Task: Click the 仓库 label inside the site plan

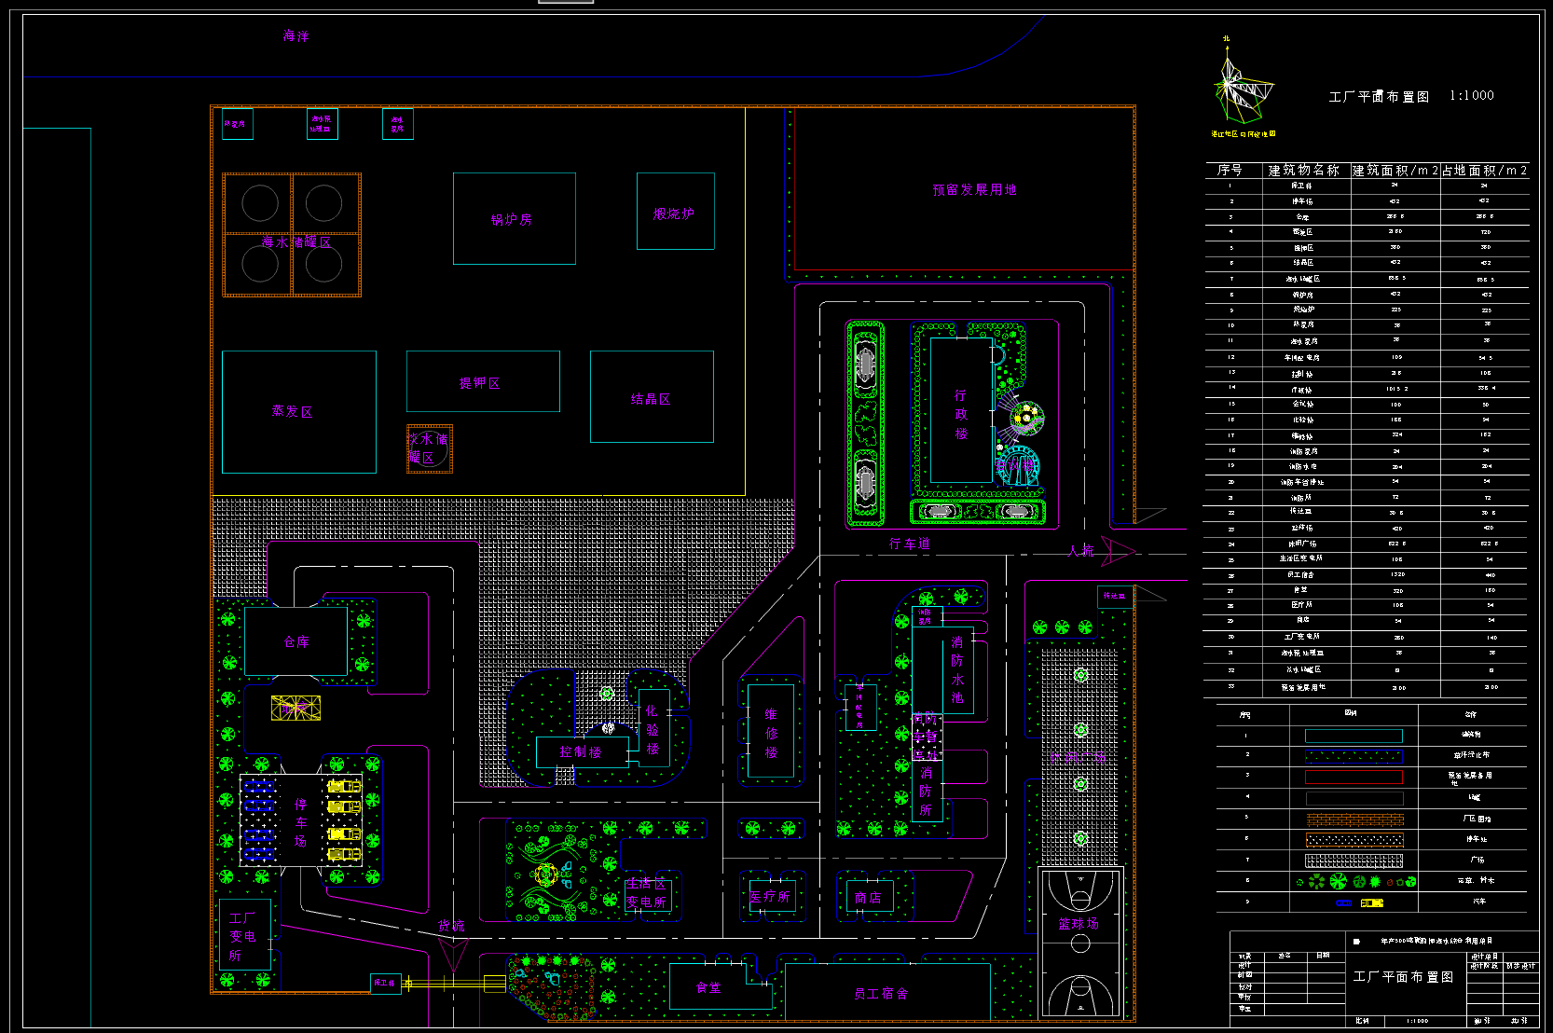Action: tap(296, 642)
